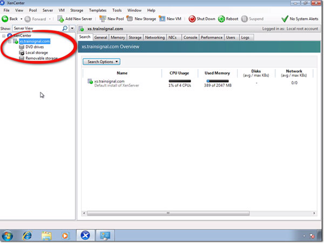324x243 pixels.
Task: Collapse the xs.trainsignal.com tree node
Action: (10, 42)
